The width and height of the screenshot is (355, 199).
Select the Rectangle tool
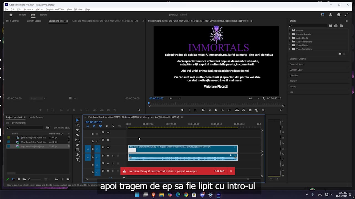click(x=77, y=150)
